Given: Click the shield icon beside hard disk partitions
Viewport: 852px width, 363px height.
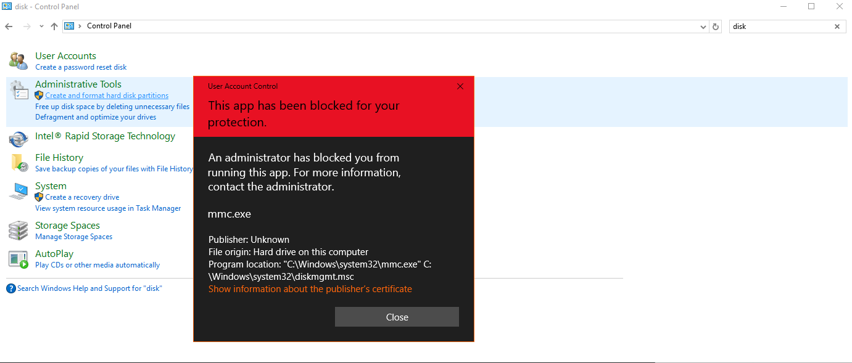Looking at the screenshot, I should pos(39,96).
